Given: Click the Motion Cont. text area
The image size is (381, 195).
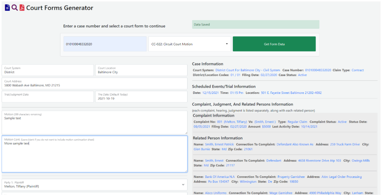Looking at the screenshot, I should point(94,154).
